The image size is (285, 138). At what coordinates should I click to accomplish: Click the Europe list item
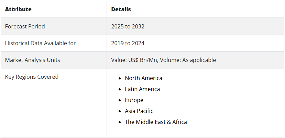134,100
